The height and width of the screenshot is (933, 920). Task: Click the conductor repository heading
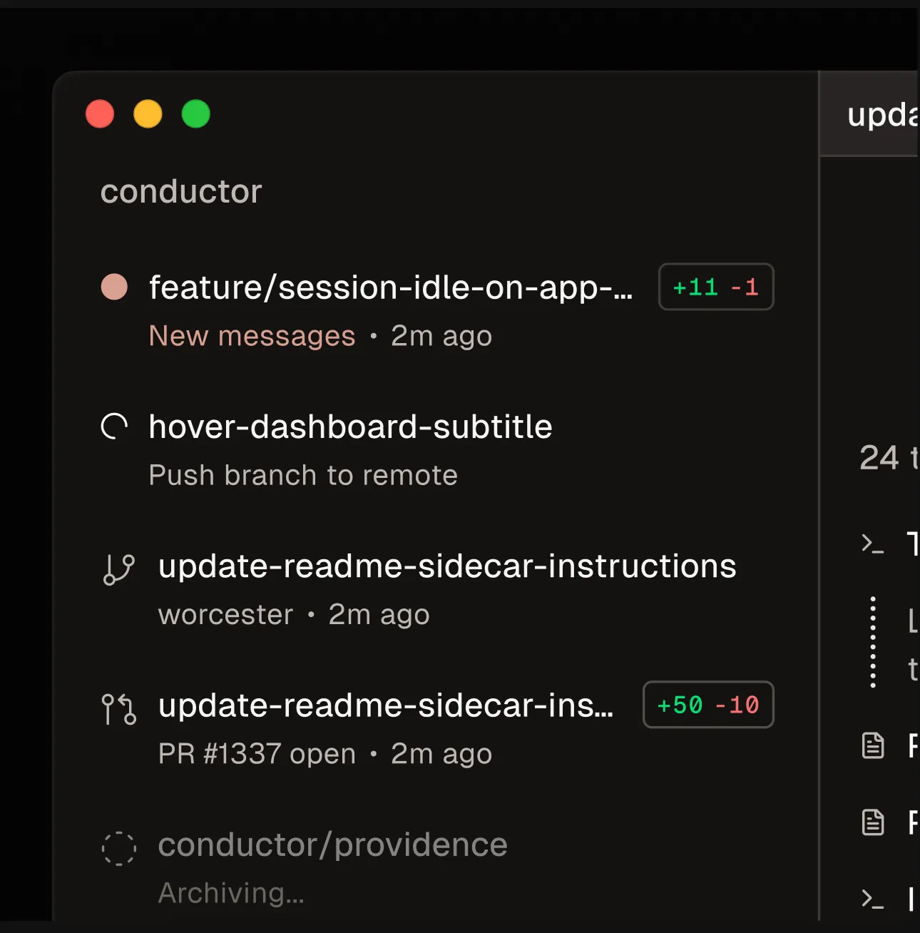click(181, 191)
